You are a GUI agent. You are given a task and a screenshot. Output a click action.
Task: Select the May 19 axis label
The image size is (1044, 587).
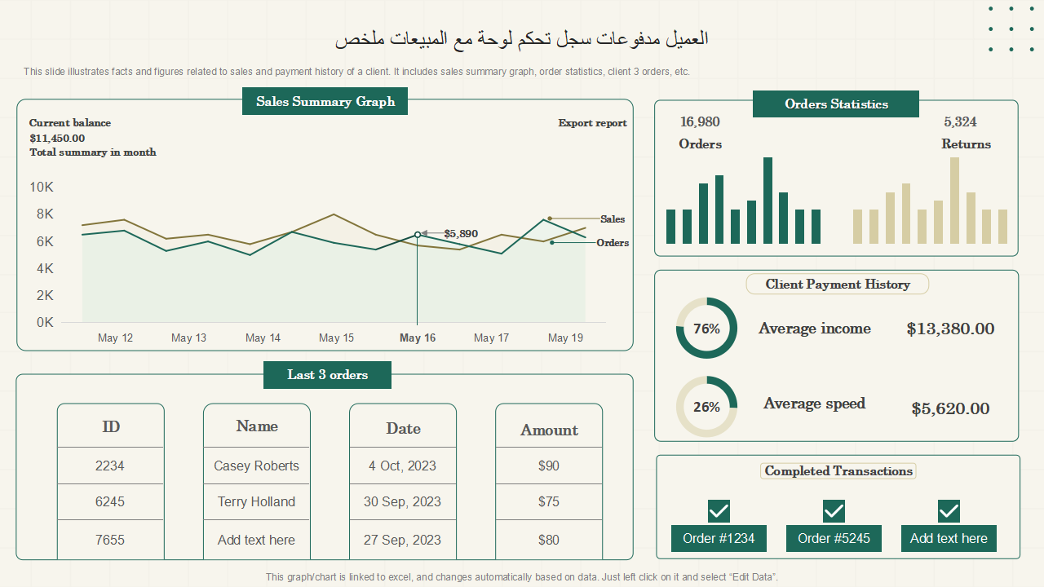pyautogui.click(x=565, y=338)
